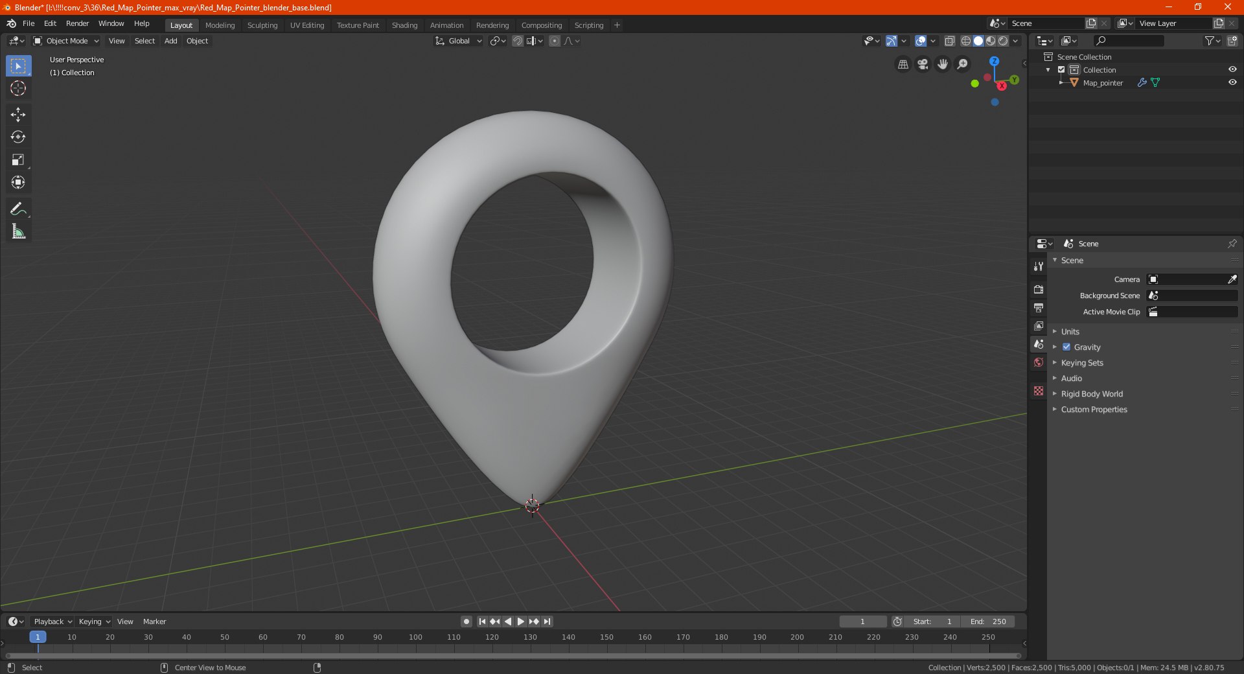This screenshot has width=1244, height=674.
Task: Select the Move tool
Action: (18, 115)
